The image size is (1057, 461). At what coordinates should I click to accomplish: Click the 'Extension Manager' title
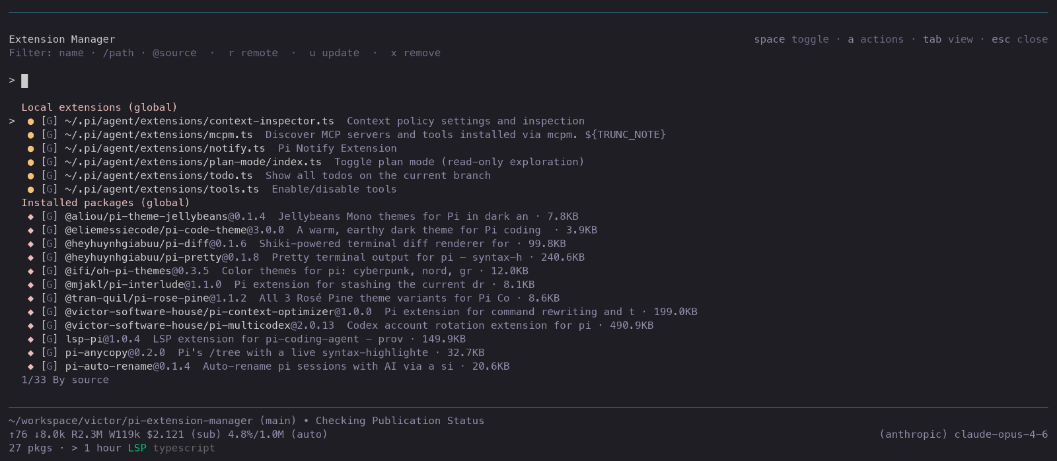click(62, 40)
